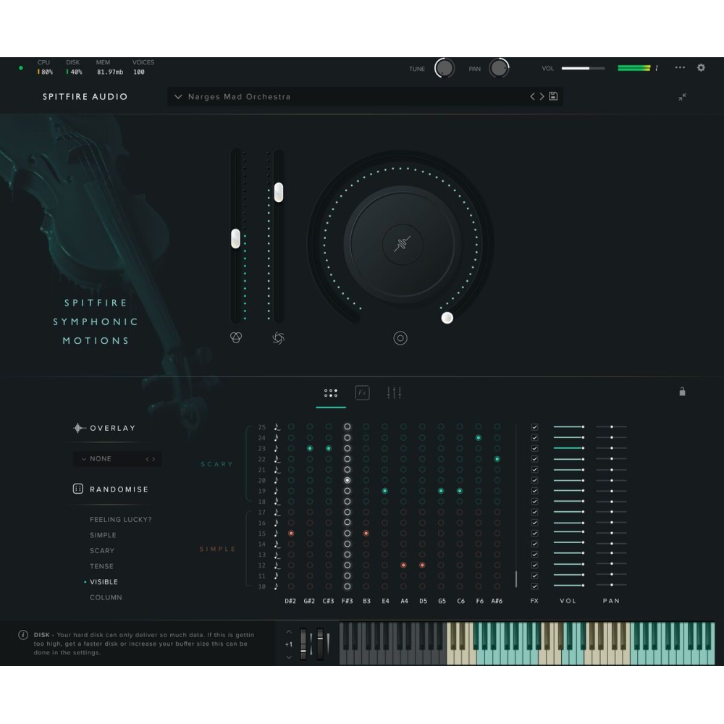Viewport: 724px width, 724px height.
Task: Open the settings gear icon
Action: [701, 67]
